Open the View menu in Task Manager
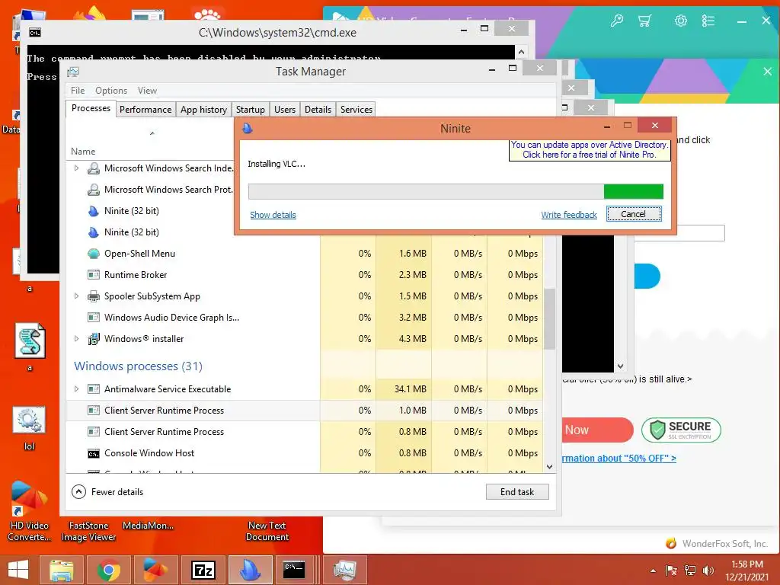780x585 pixels. [147, 91]
